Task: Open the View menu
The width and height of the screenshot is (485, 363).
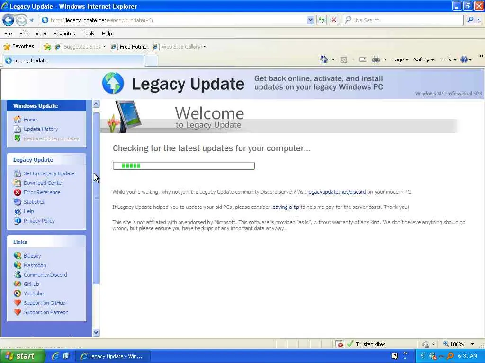Action: 41,34
